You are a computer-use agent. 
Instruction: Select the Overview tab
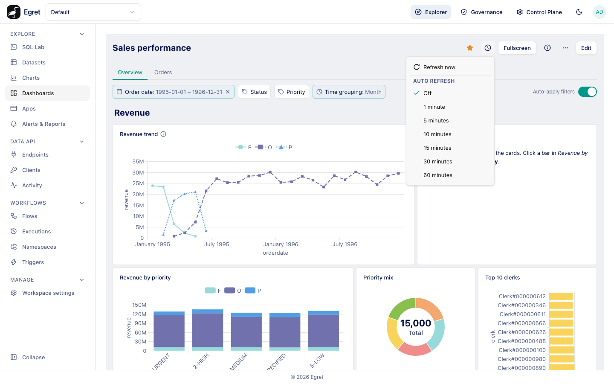[x=130, y=73]
